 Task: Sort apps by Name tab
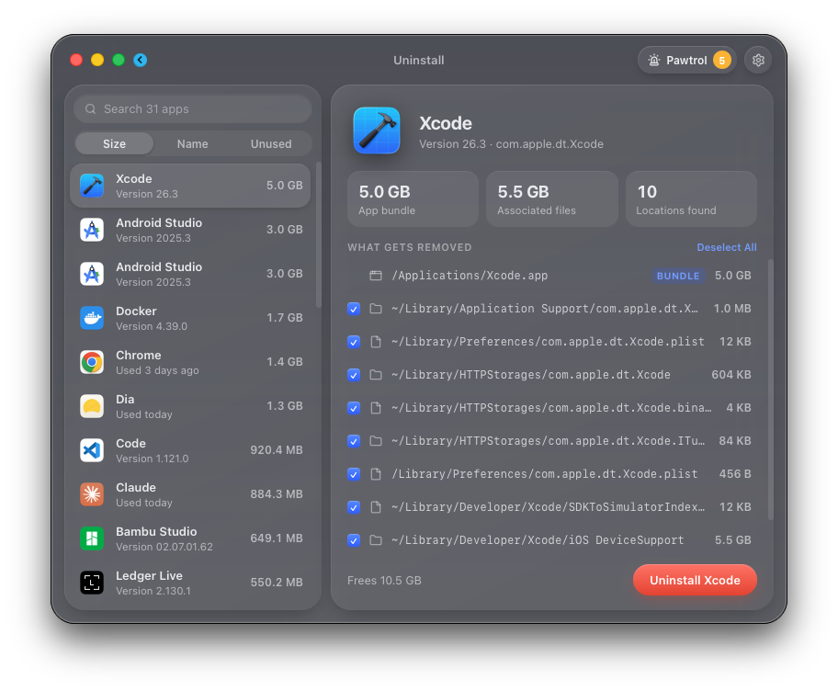click(x=192, y=143)
